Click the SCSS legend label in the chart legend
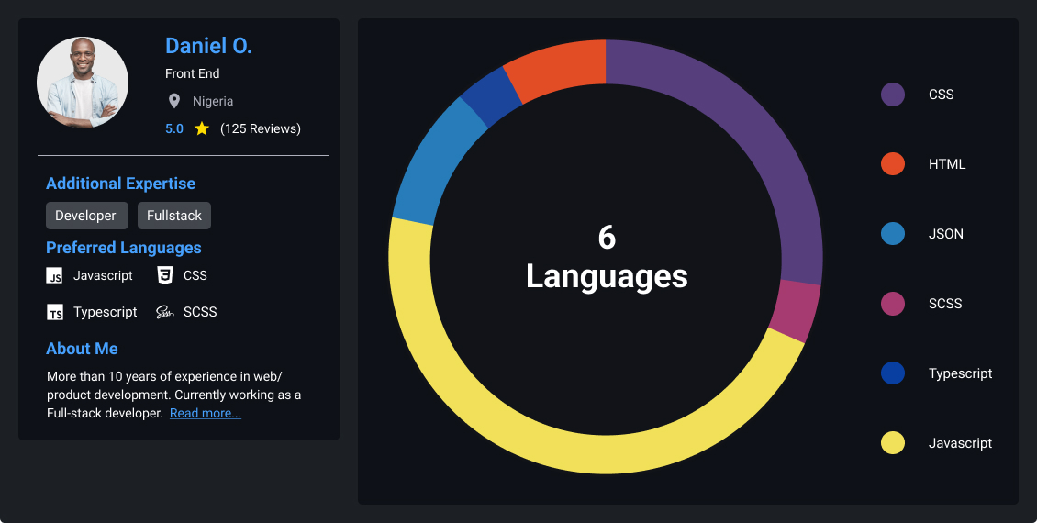Viewport: 1037px width, 523px height. [x=945, y=304]
